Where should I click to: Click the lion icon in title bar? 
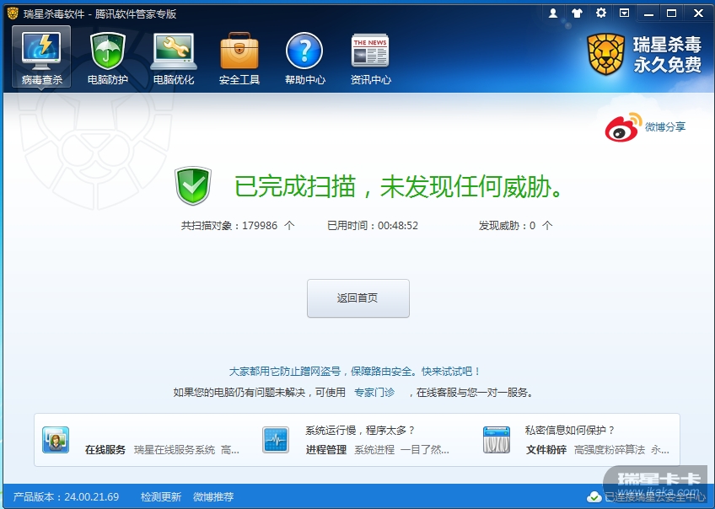pos(13,13)
